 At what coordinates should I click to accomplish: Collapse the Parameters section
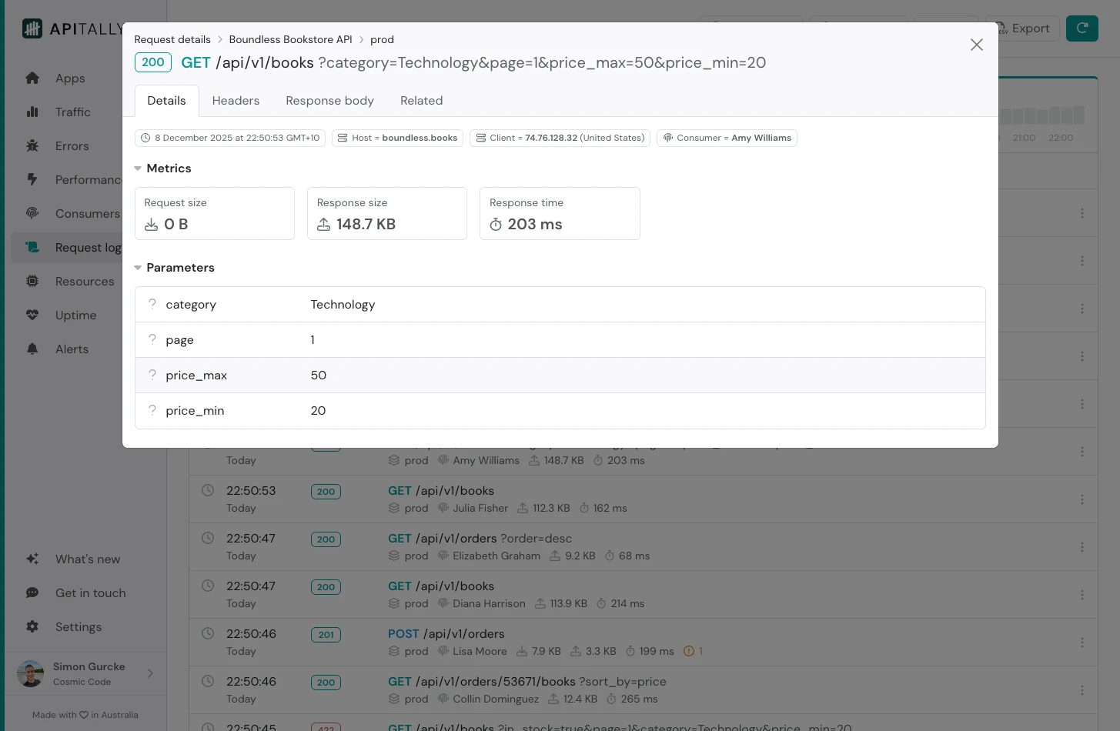[138, 268]
